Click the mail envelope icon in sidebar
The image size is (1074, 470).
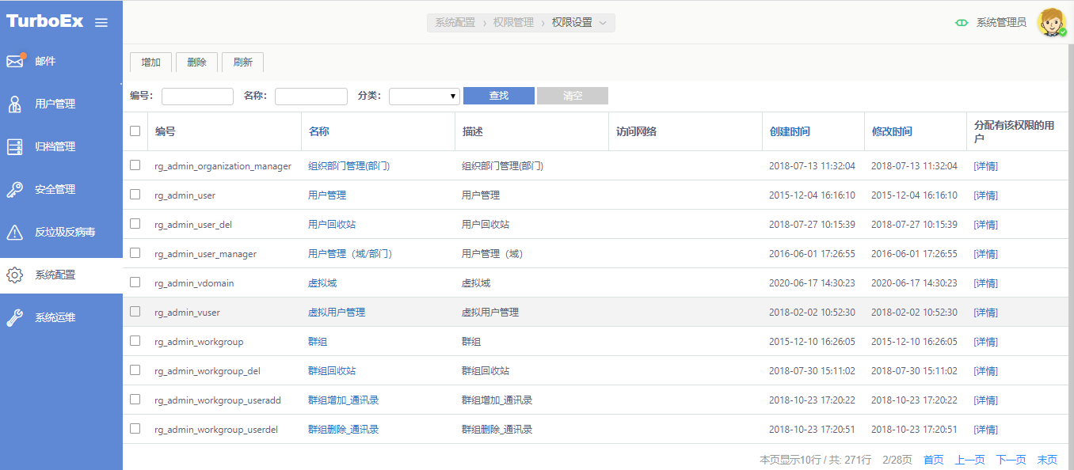click(x=15, y=62)
